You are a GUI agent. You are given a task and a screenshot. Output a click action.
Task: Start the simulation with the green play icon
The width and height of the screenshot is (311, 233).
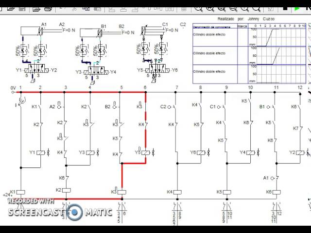297,9
